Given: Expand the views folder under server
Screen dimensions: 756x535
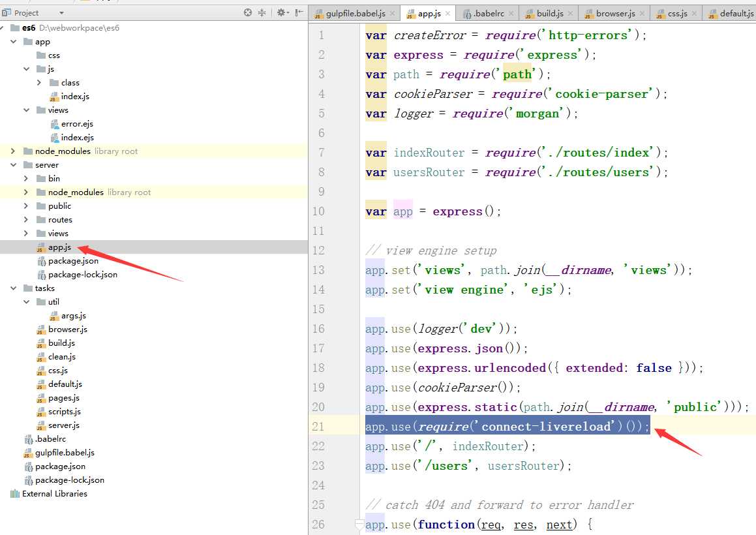Looking at the screenshot, I should [27, 234].
